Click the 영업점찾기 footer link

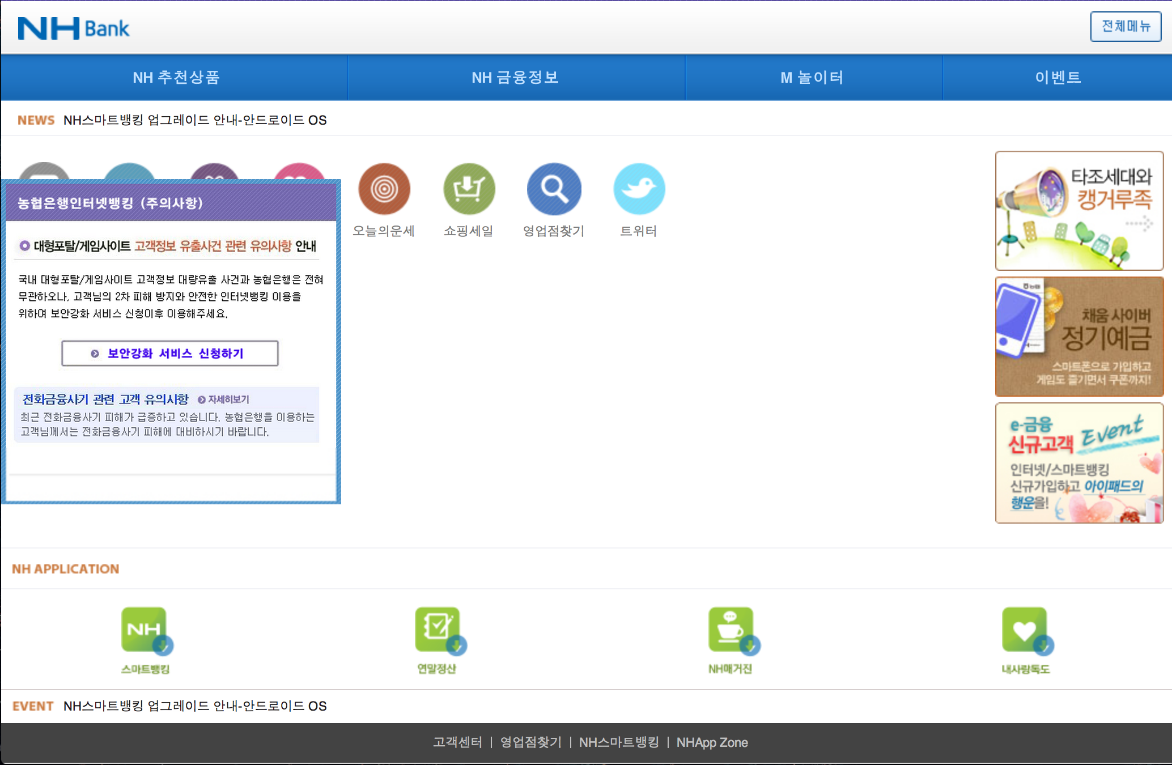[530, 742]
